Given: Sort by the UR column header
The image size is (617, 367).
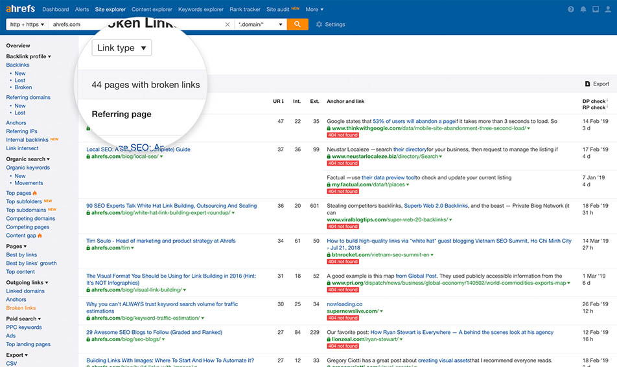Looking at the screenshot, I should click(x=278, y=101).
